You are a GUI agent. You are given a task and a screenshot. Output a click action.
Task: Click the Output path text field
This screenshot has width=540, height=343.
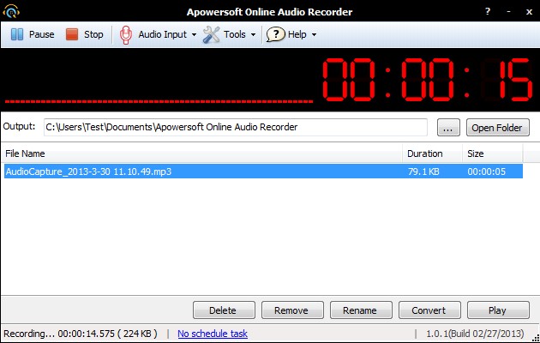coord(236,127)
